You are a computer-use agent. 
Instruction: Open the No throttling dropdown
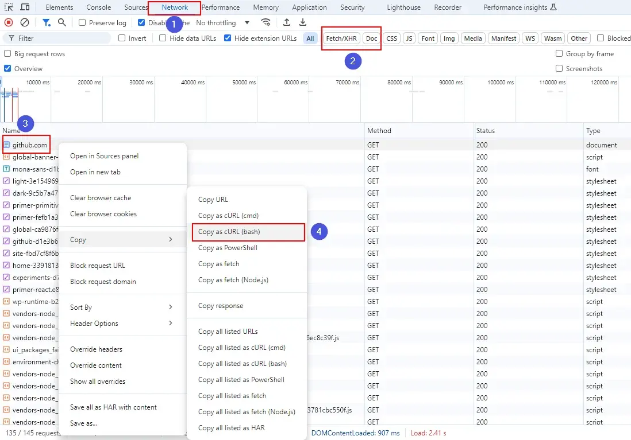pos(223,23)
